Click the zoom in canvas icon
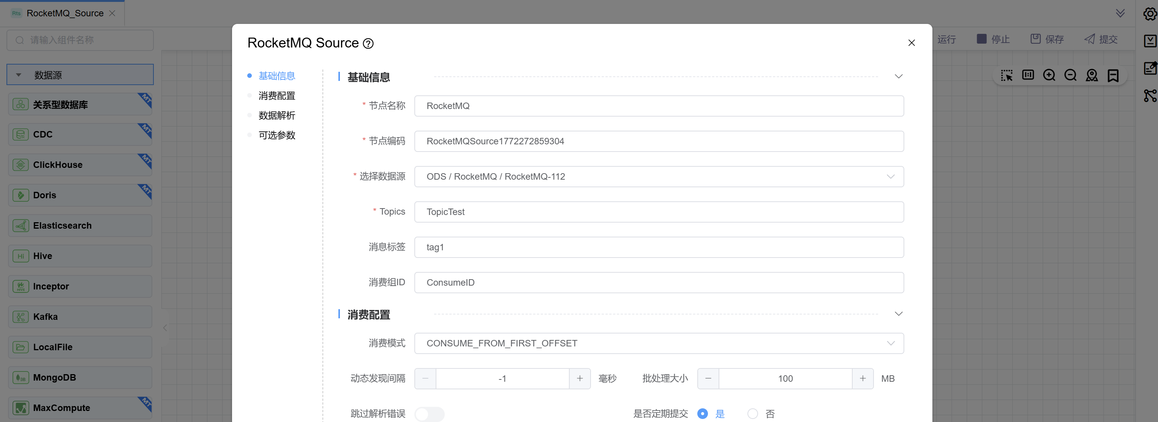Image resolution: width=1158 pixels, height=422 pixels. tap(1049, 75)
